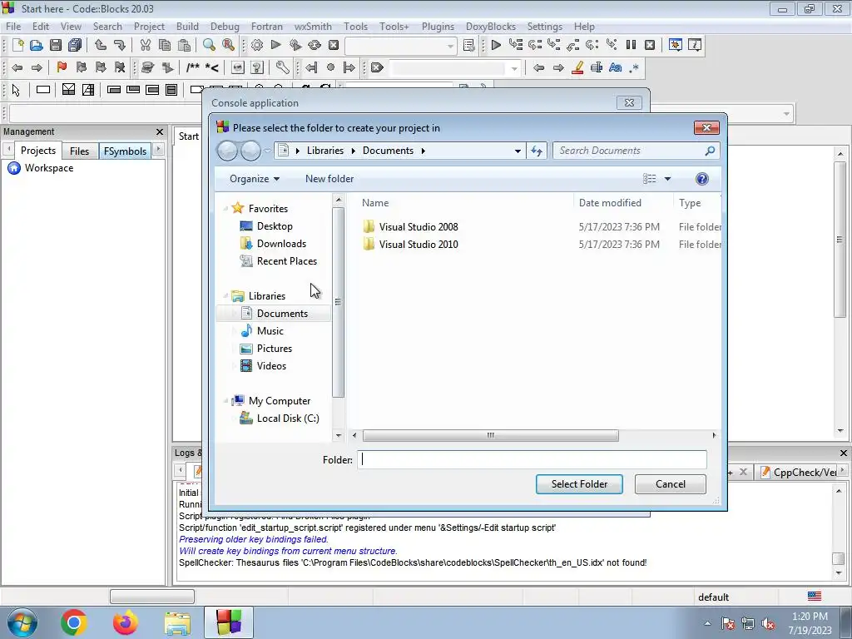
Task: Click refresh button beside address bar
Action: click(x=537, y=151)
